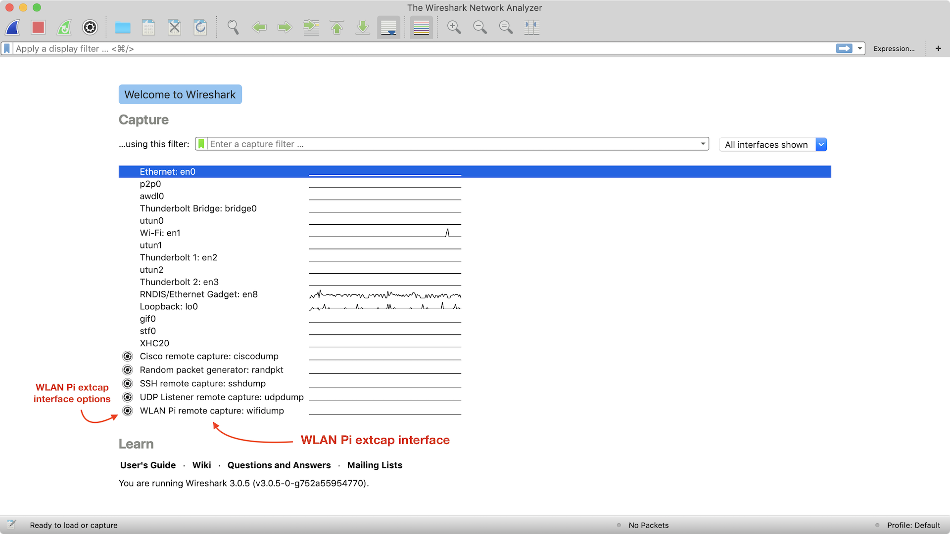Click Profile: Default in status bar

coord(913,525)
